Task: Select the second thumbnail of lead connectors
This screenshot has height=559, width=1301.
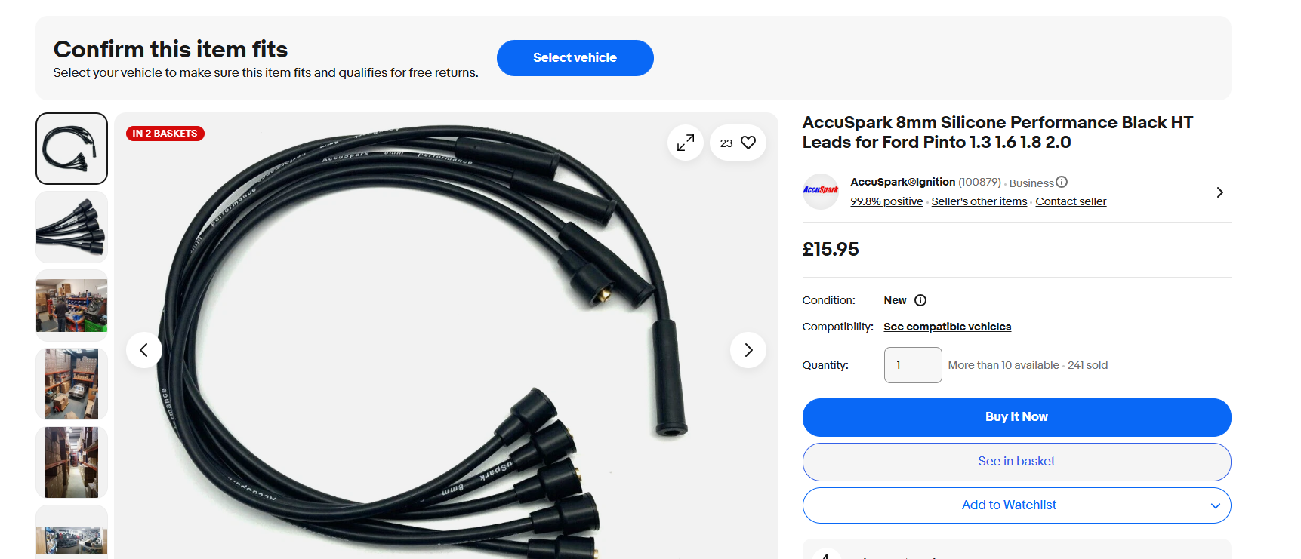Action: (72, 227)
